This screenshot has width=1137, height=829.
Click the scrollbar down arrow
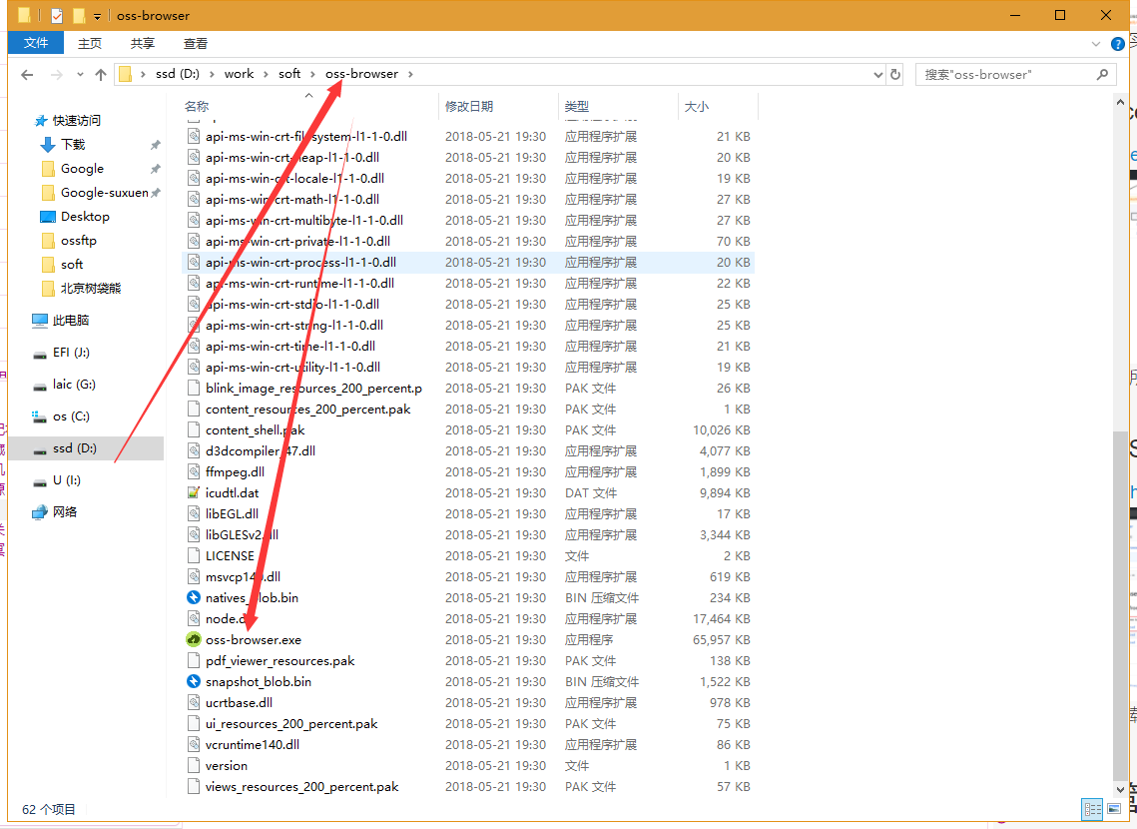[x=1120, y=789]
